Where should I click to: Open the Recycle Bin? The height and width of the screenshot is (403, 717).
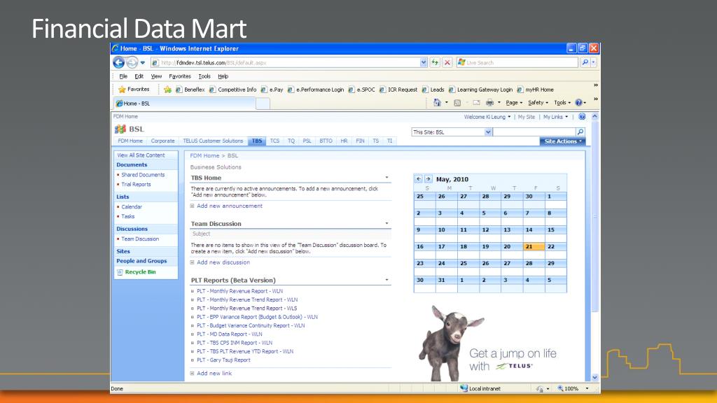pos(140,272)
